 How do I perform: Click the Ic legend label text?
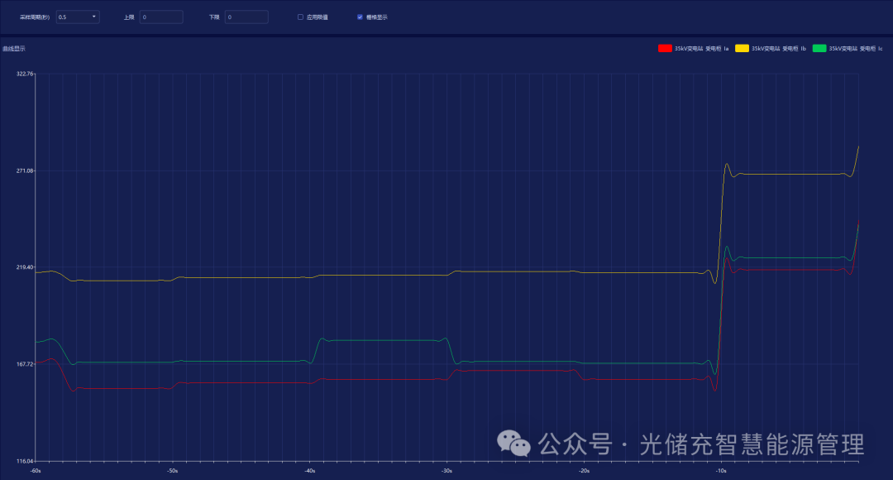(x=856, y=49)
